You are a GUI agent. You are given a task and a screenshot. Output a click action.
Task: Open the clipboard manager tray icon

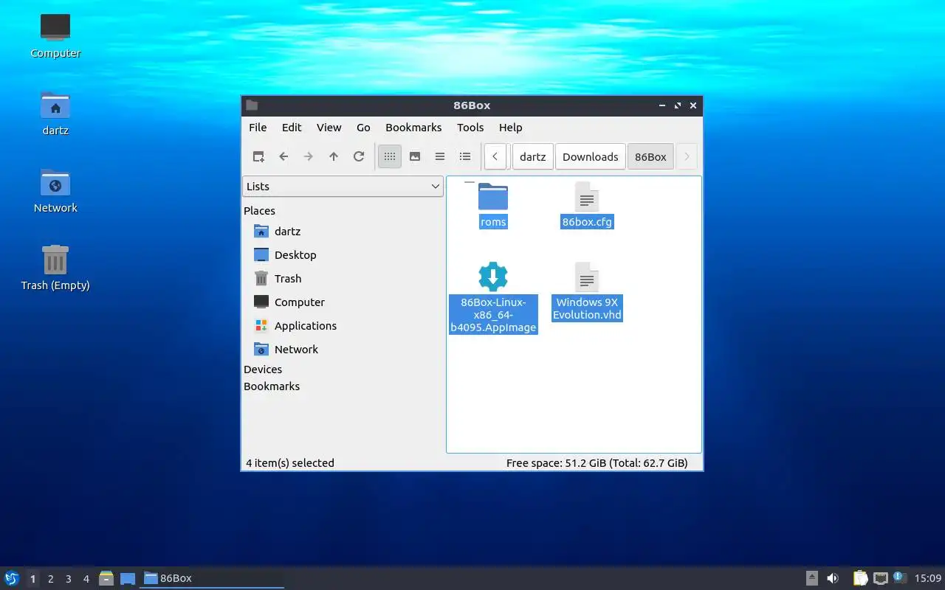point(861,578)
